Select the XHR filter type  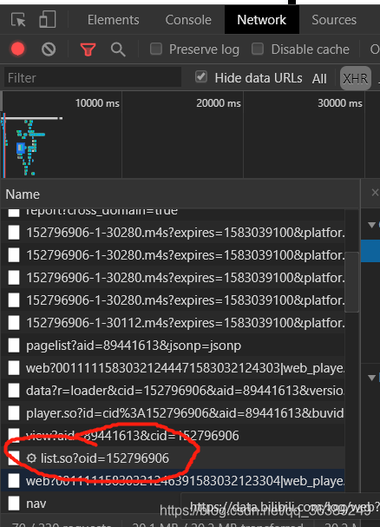[356, 79]
